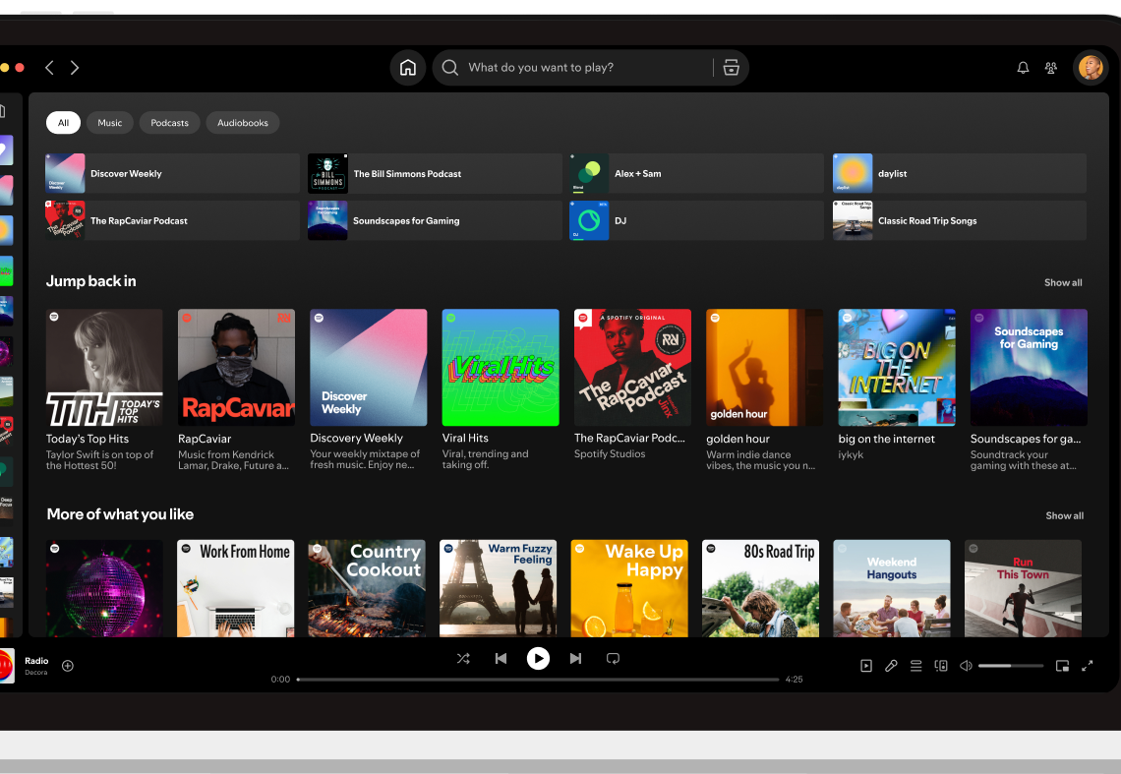This screenshot has height=774, width=1121.
Task: Click the search magnifier icon
Action: pos(449,67)
